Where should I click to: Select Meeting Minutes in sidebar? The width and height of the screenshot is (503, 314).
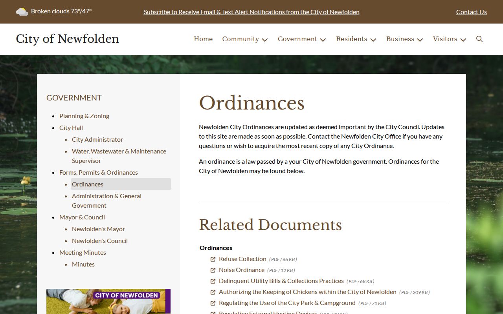point(83,252)
